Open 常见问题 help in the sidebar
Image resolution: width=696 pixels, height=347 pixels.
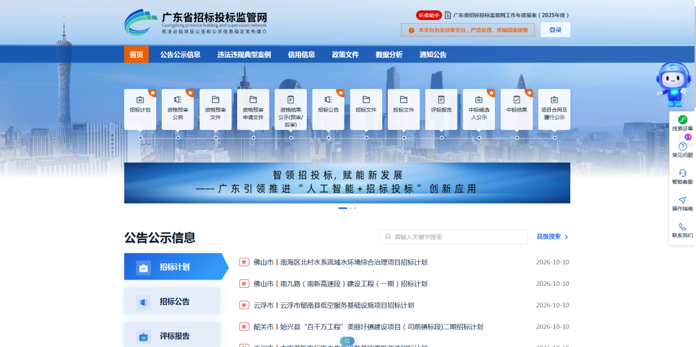pyautogui.click(x=682, y=149)
